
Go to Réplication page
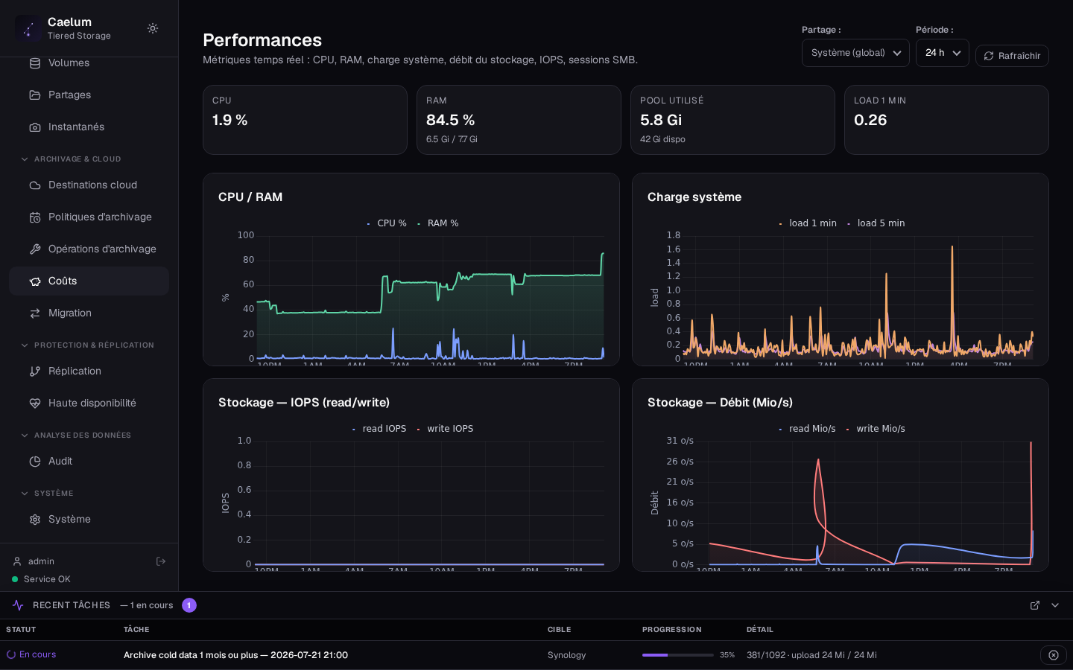[x=89, y=371]
